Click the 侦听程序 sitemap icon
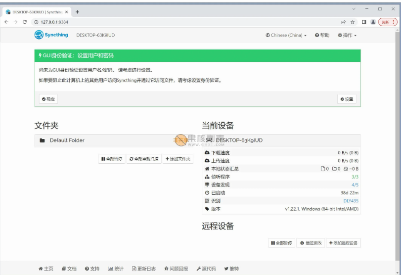401x275 pixels. 207,177
